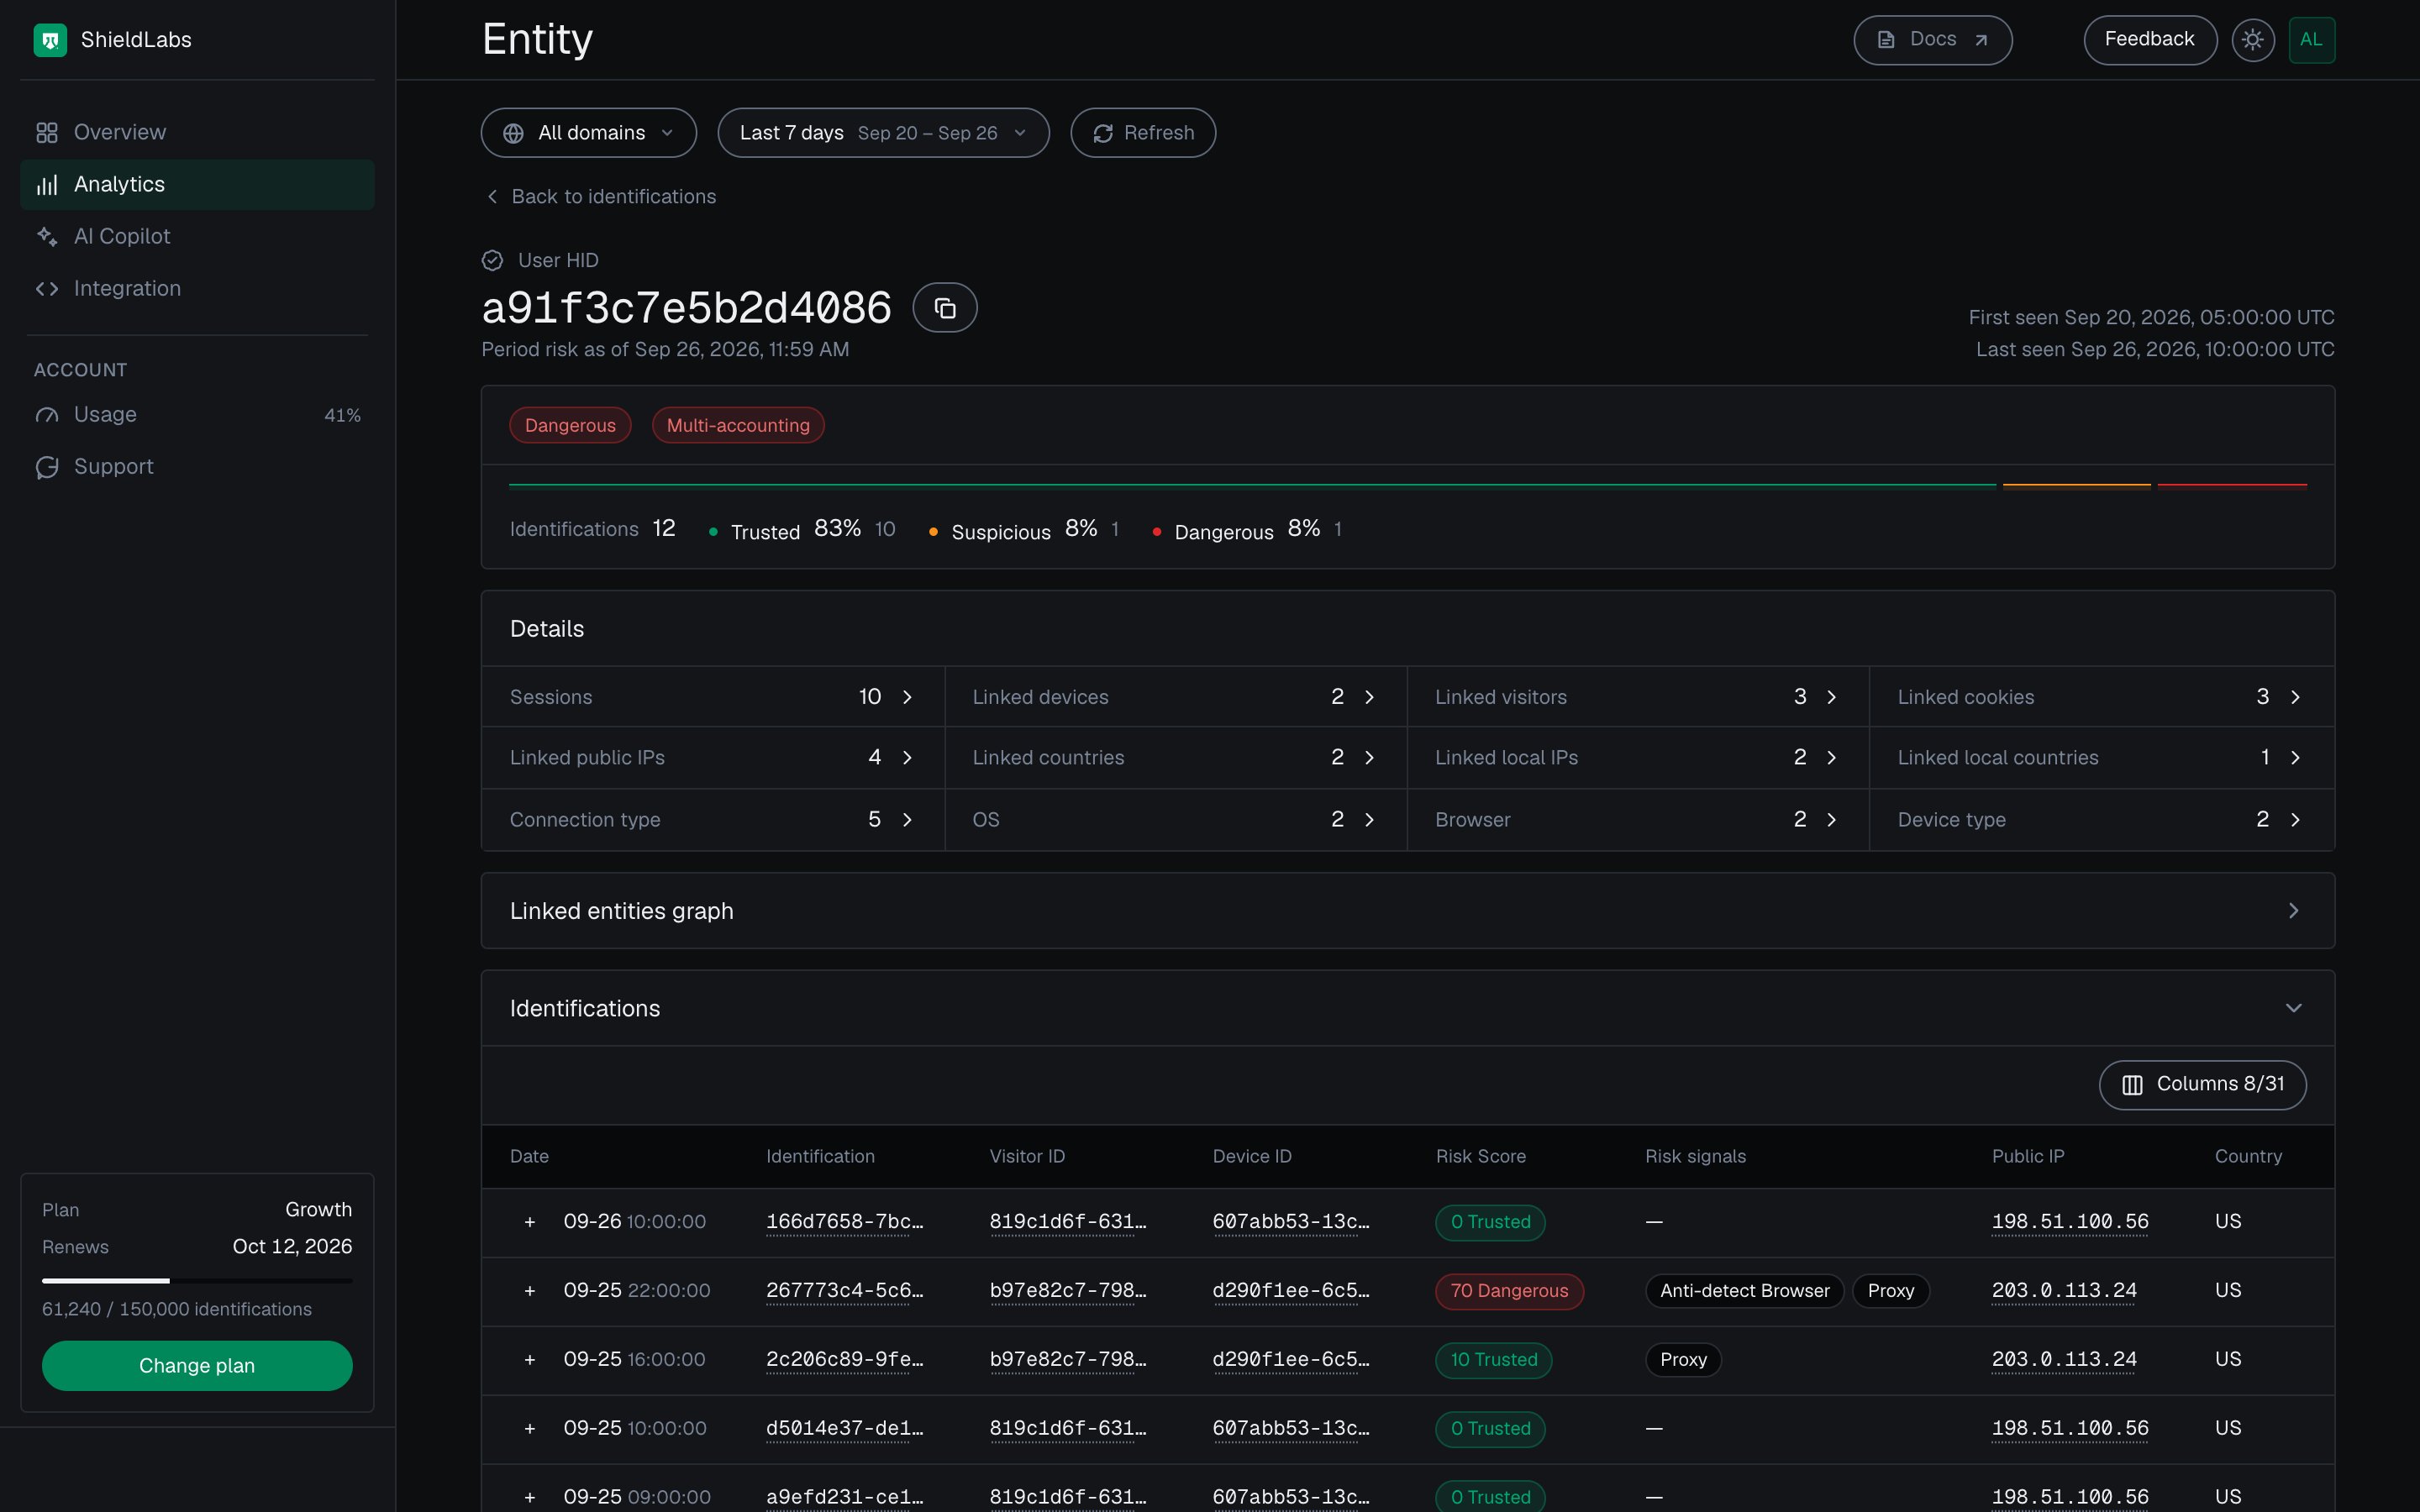The image size is (2420, 1512).
Task: Click the Risk signals column header
Action: (1695, 1157)
